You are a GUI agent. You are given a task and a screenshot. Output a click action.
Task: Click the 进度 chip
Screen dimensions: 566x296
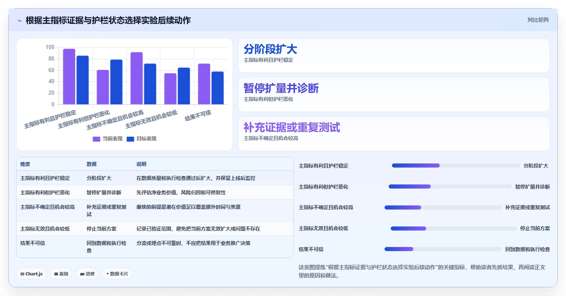87,274
